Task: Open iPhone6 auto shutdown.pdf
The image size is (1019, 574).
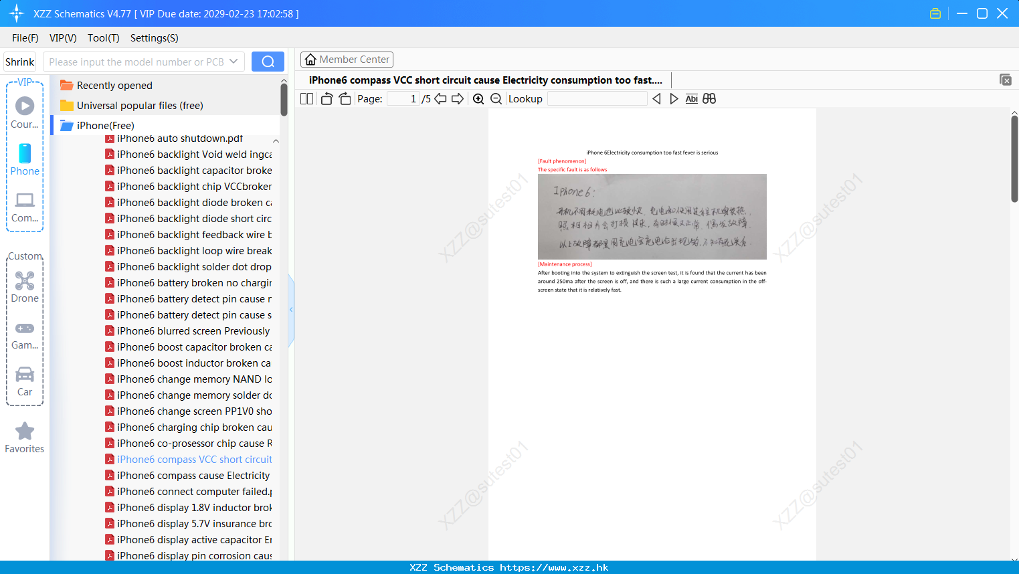Action: 179,138
